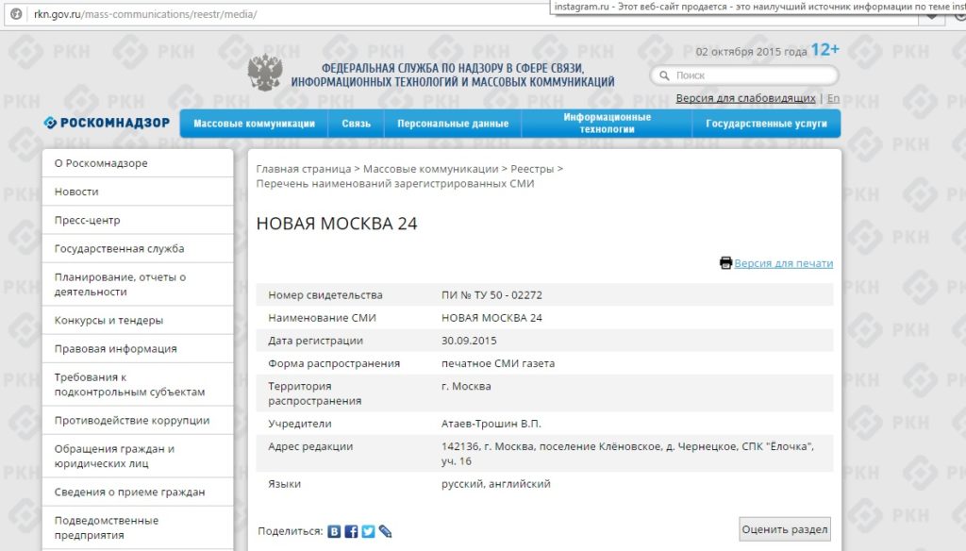Share page via VKontakte icon

coord(334,531)
